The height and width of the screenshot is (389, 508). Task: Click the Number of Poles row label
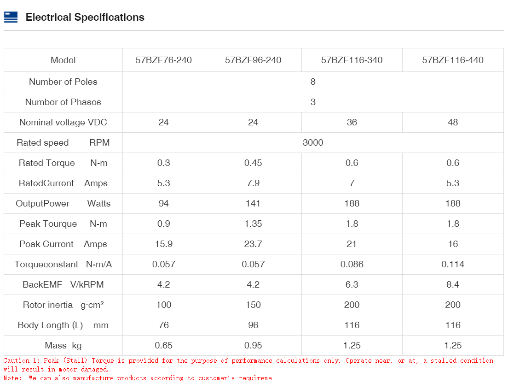click(63, 82)
